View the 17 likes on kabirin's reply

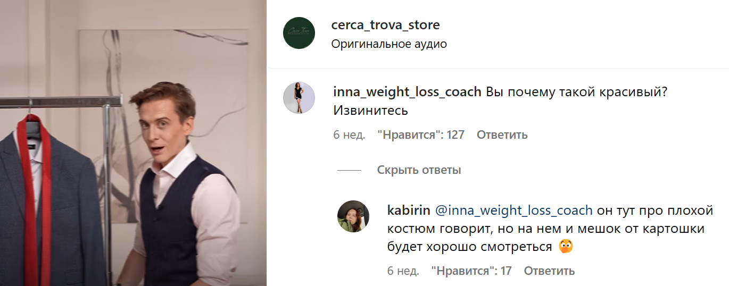pos(471,271)
